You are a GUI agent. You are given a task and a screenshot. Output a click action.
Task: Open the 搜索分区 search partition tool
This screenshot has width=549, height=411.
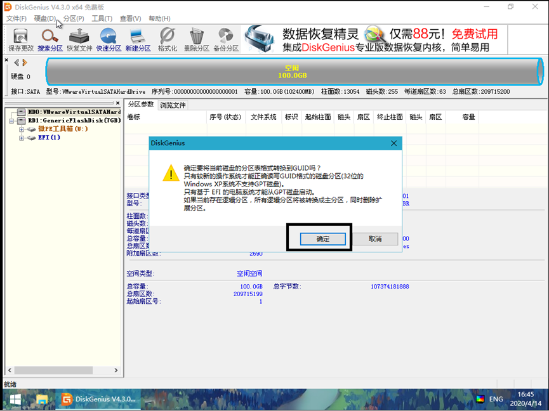click(x=50, y=40)
